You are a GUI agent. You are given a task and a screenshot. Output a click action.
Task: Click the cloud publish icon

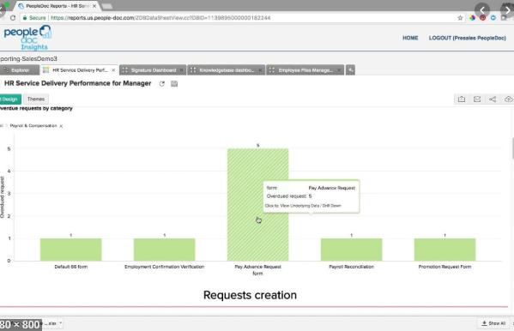pyautogui.click(x=508, y=99)
